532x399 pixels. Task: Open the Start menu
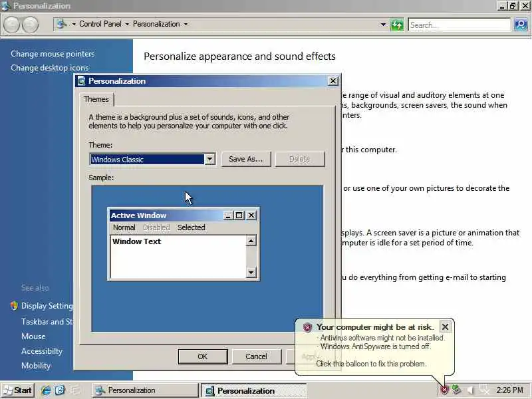pos(18,390)
